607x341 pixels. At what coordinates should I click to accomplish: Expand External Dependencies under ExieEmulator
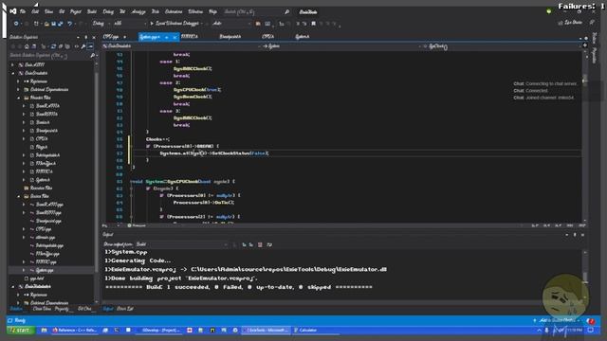coord(19,90)
